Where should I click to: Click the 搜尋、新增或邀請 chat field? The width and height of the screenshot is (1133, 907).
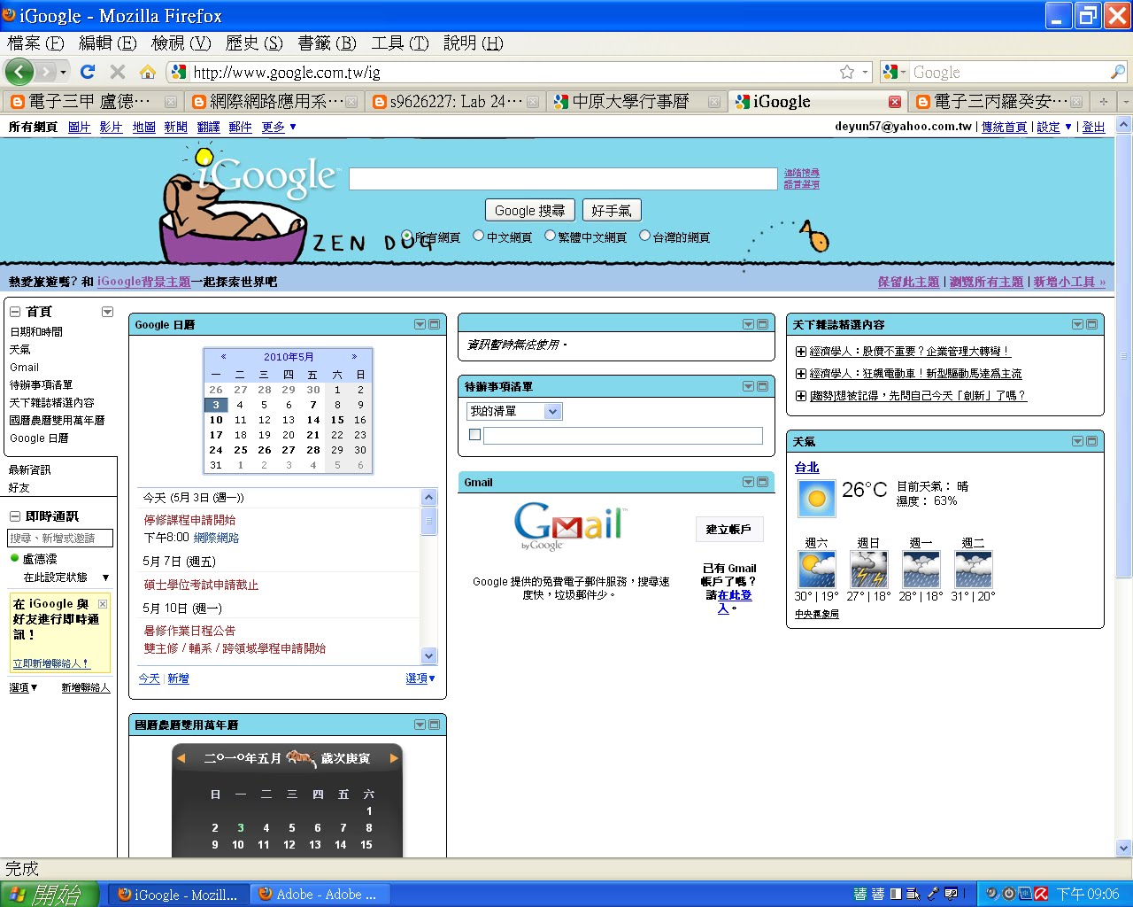click(60, 538)
